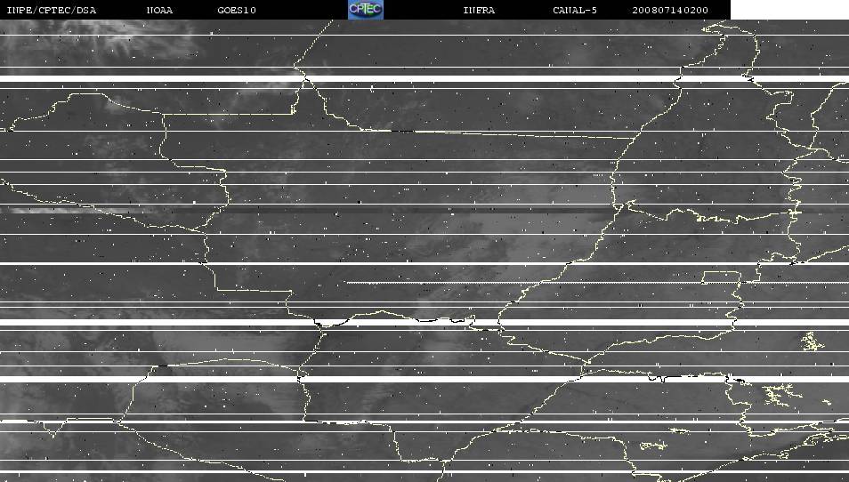The width and height of the screenshot is (849, 482).
Task: Click the CPTEC logo in header
Action: 366,10
